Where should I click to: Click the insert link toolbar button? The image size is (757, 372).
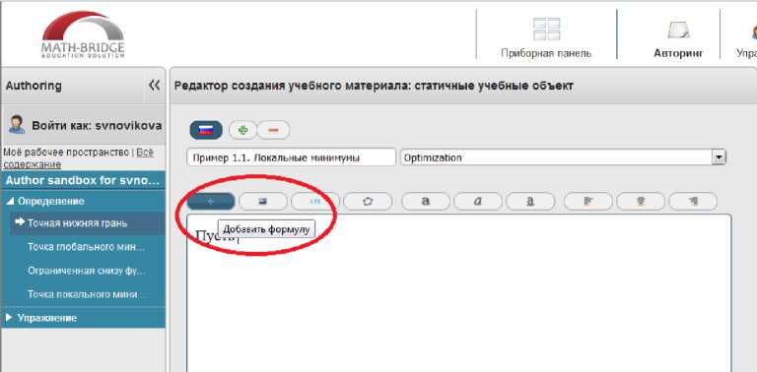click(x=315, y=202)
